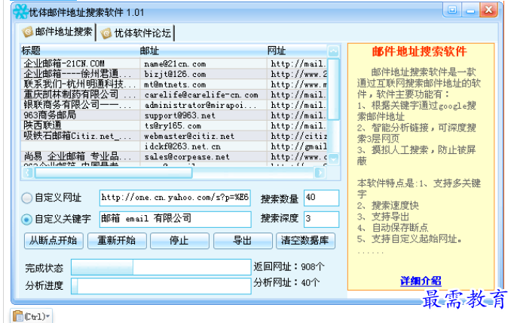Minimize the email search window
This screenshot has height=323, width=514.
tap(470, 10)
